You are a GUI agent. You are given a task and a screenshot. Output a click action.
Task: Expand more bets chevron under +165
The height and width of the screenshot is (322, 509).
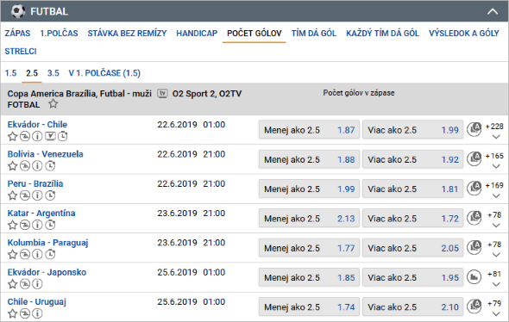496,166
